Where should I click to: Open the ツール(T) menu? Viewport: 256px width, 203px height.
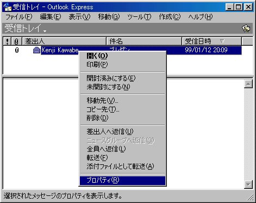click(139, 17)
